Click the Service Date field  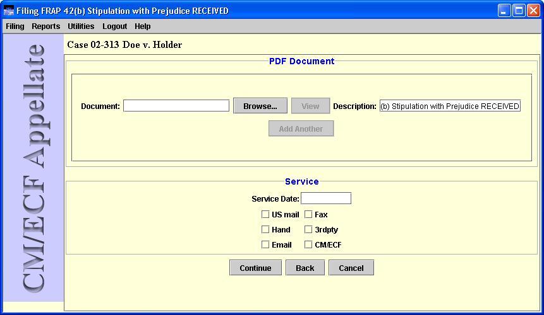click(326, 198)
